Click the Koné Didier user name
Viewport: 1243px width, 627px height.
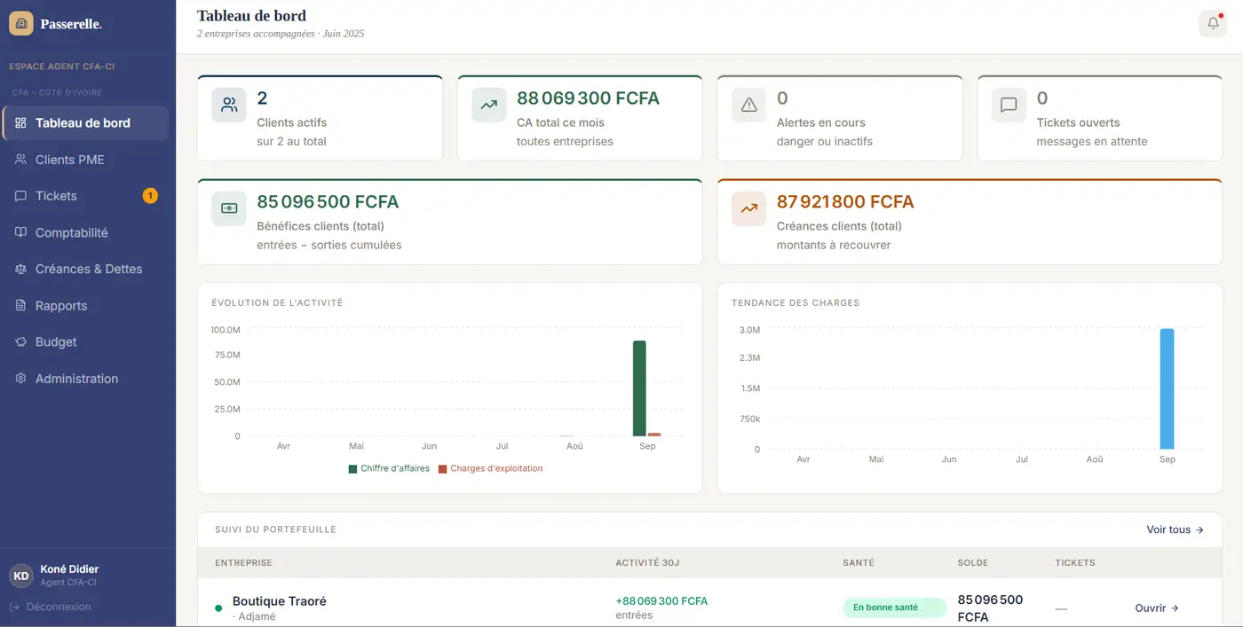(x=69, y=569)
